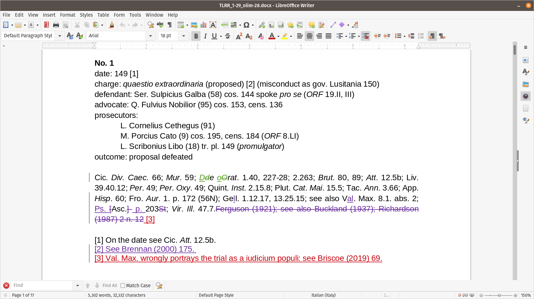This screenshot has height=299, width=534.
Task: Expand font name dropdown
Action: [x=150, y=36]
